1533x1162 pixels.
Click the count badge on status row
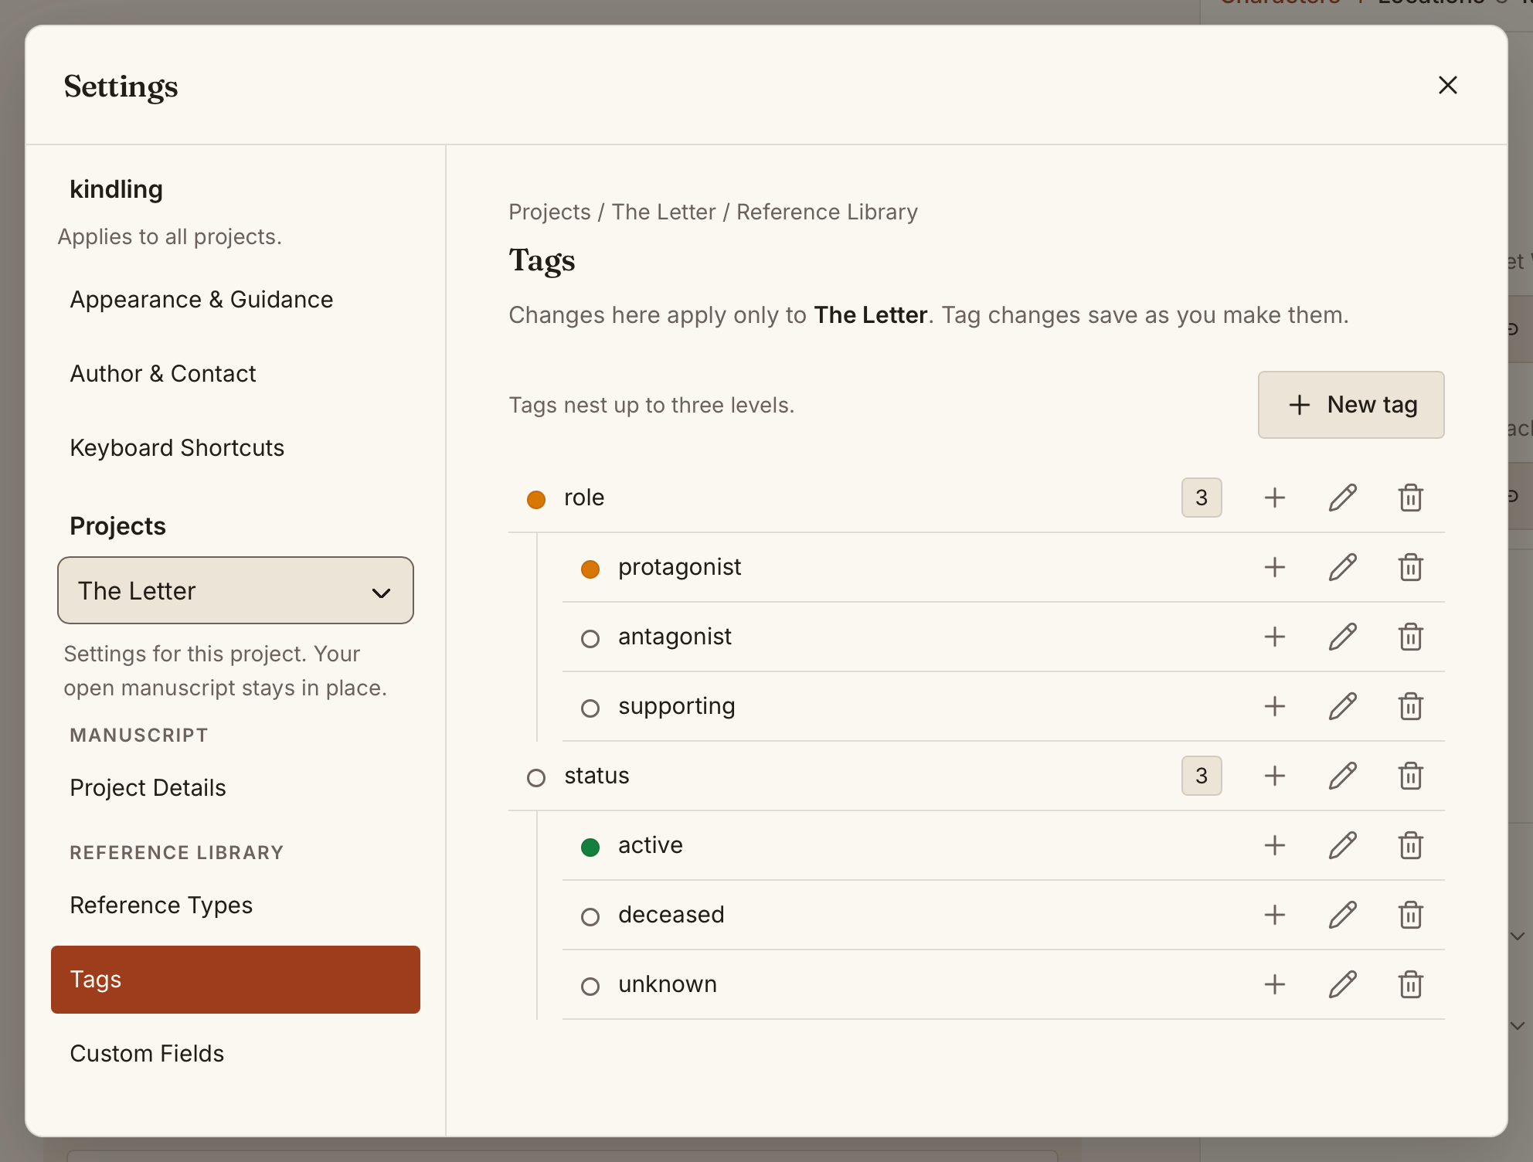click(x=1202, y=776)
